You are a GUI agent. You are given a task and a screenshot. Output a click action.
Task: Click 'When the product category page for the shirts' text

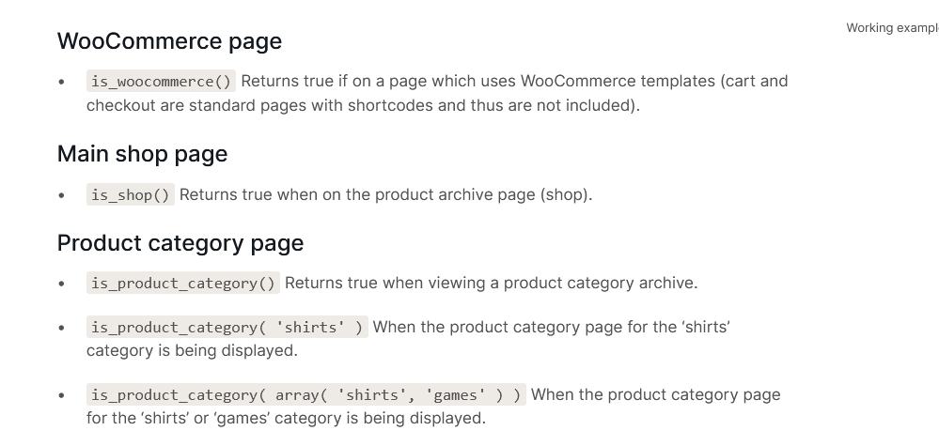pyautogui.click(x=551, y=327)
